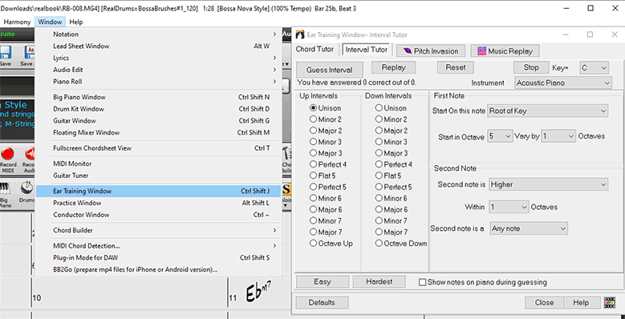Choose Floating Mixer Window menu item
This screenshot has height=319, width=625.
tap(158, 132)
